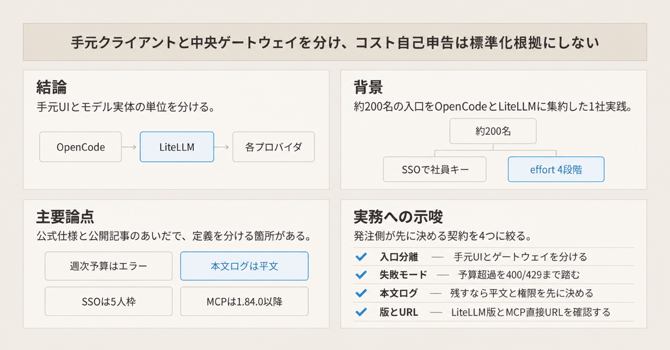Click the checkmark beside 入口分離
The image size is (670, 350).
click(x=361, y=257)
